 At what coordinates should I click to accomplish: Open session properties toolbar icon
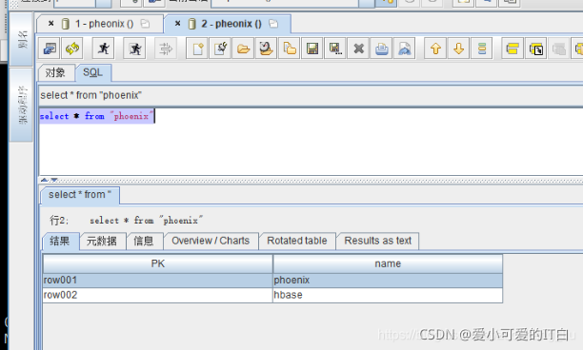pos(50,49)
